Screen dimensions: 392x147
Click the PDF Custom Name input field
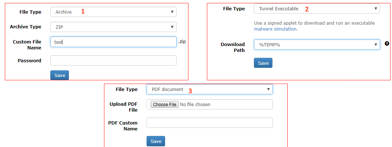[x=210, y=123]
